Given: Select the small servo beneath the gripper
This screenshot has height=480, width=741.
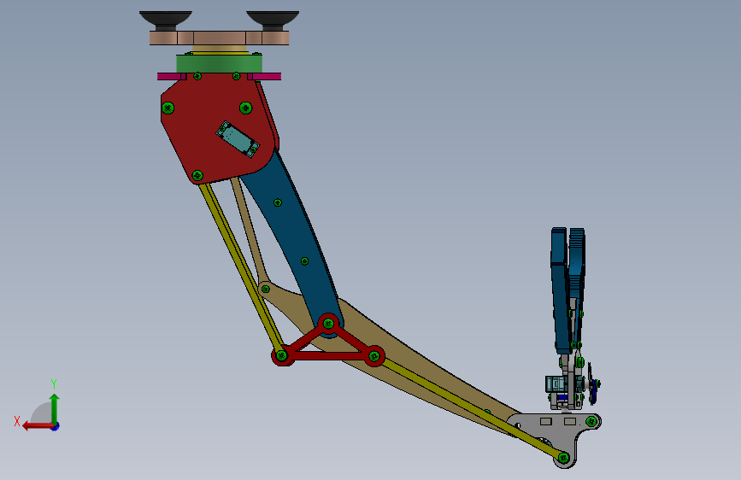Looking at the screenshot, I should 556,384.
